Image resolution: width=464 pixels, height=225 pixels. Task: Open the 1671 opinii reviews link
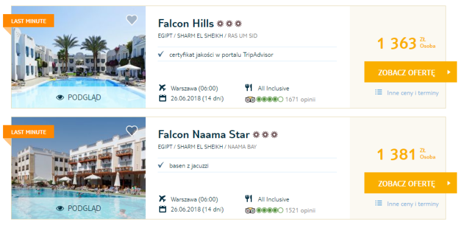pyautogui.click(x=300, y=100)
